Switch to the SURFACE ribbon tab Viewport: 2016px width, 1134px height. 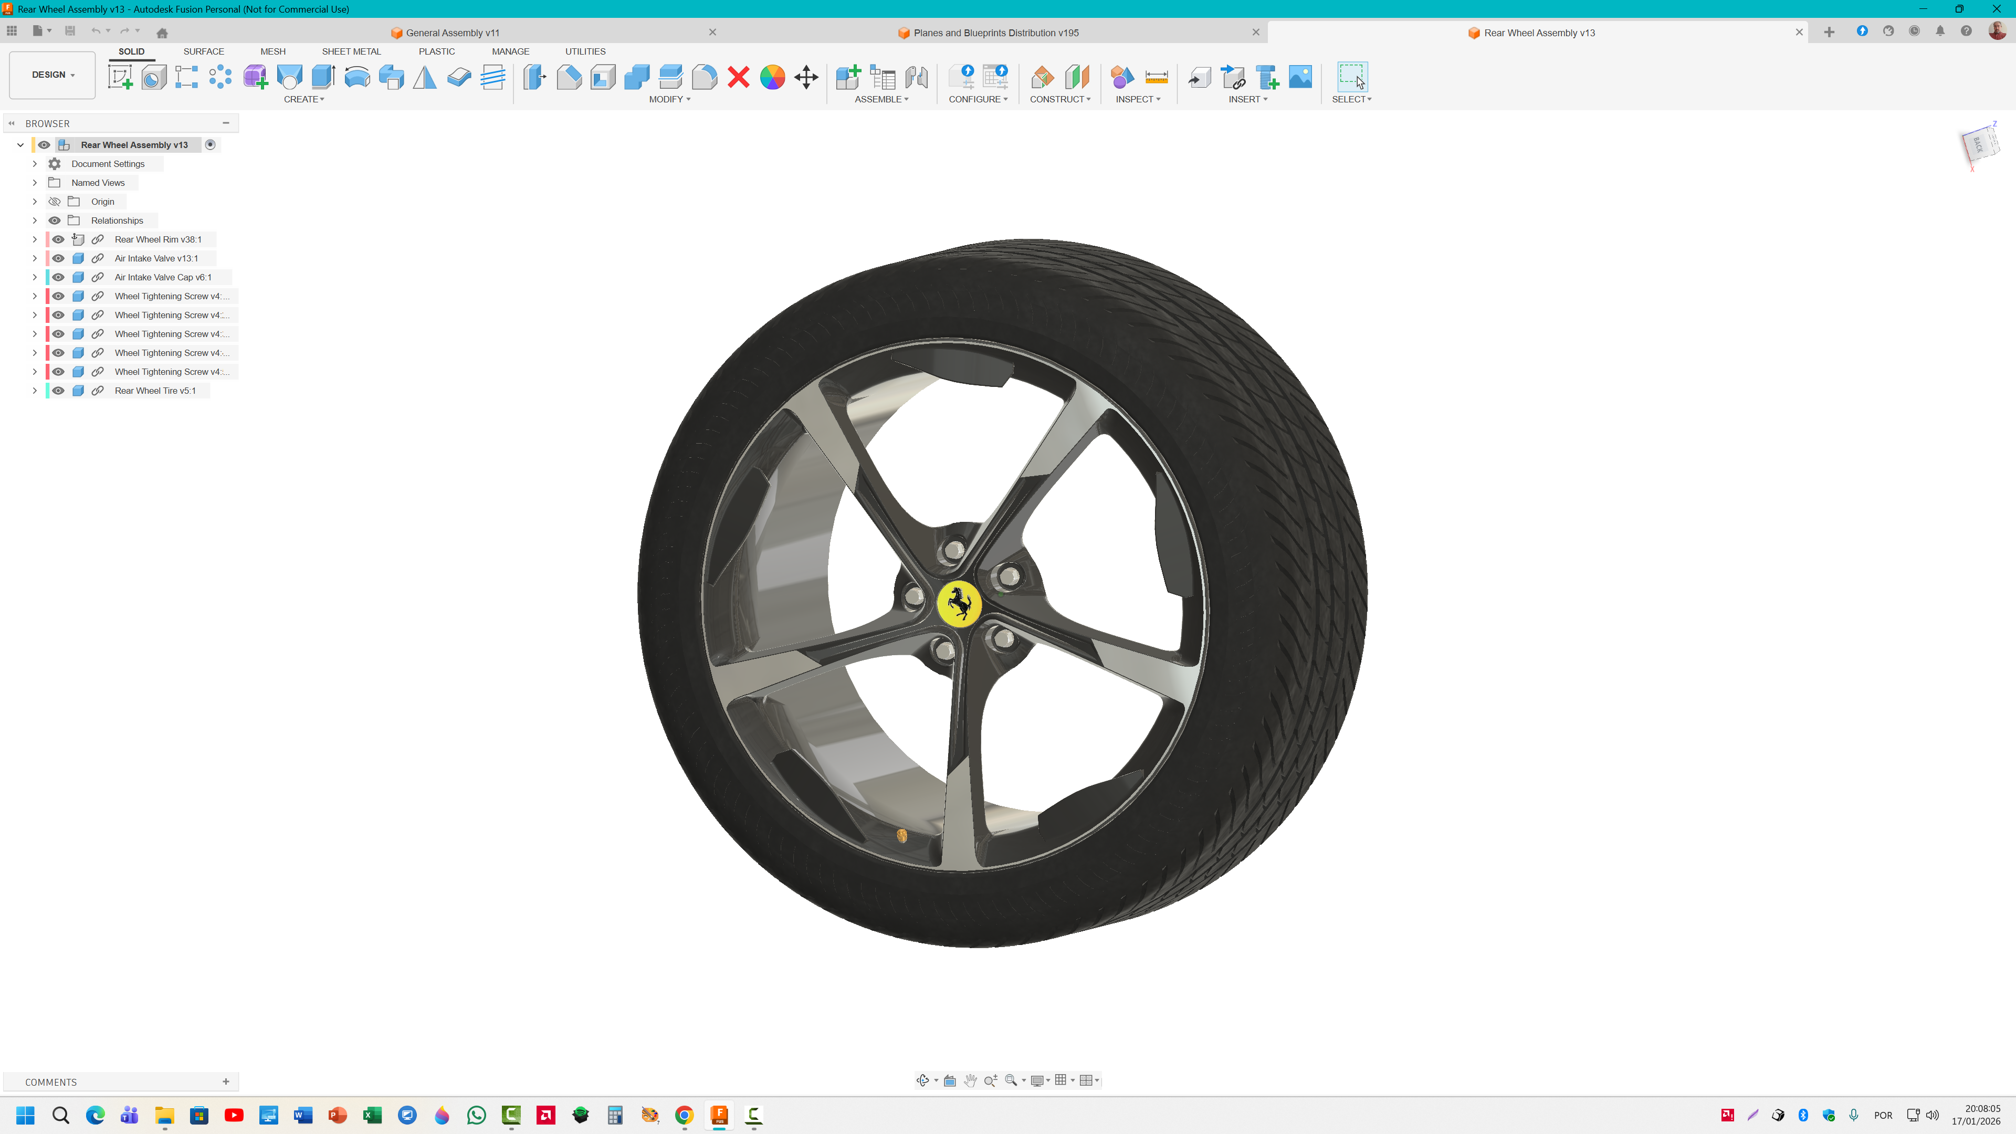pos(204,51)
